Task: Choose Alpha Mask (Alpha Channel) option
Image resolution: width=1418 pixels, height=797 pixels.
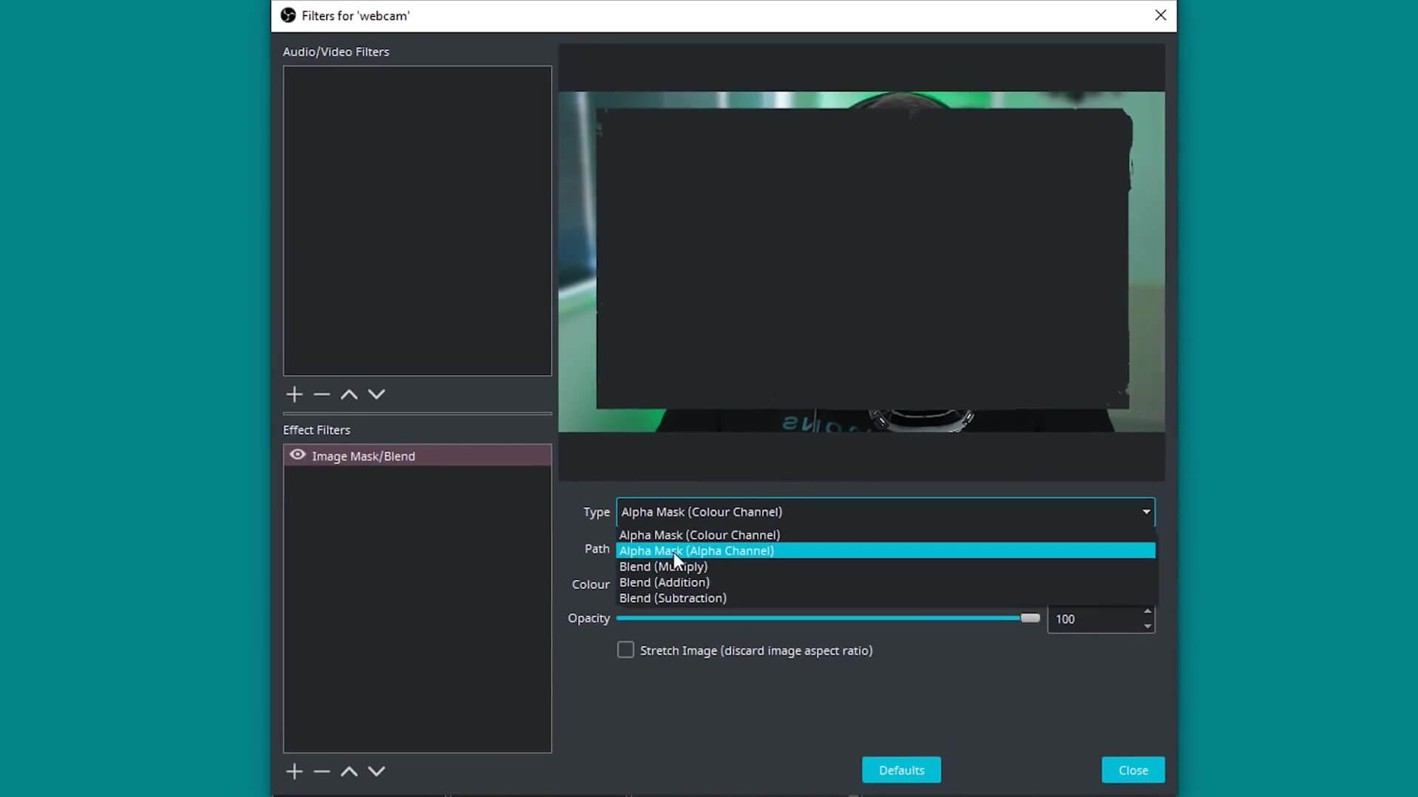Action: click(696, 551)
